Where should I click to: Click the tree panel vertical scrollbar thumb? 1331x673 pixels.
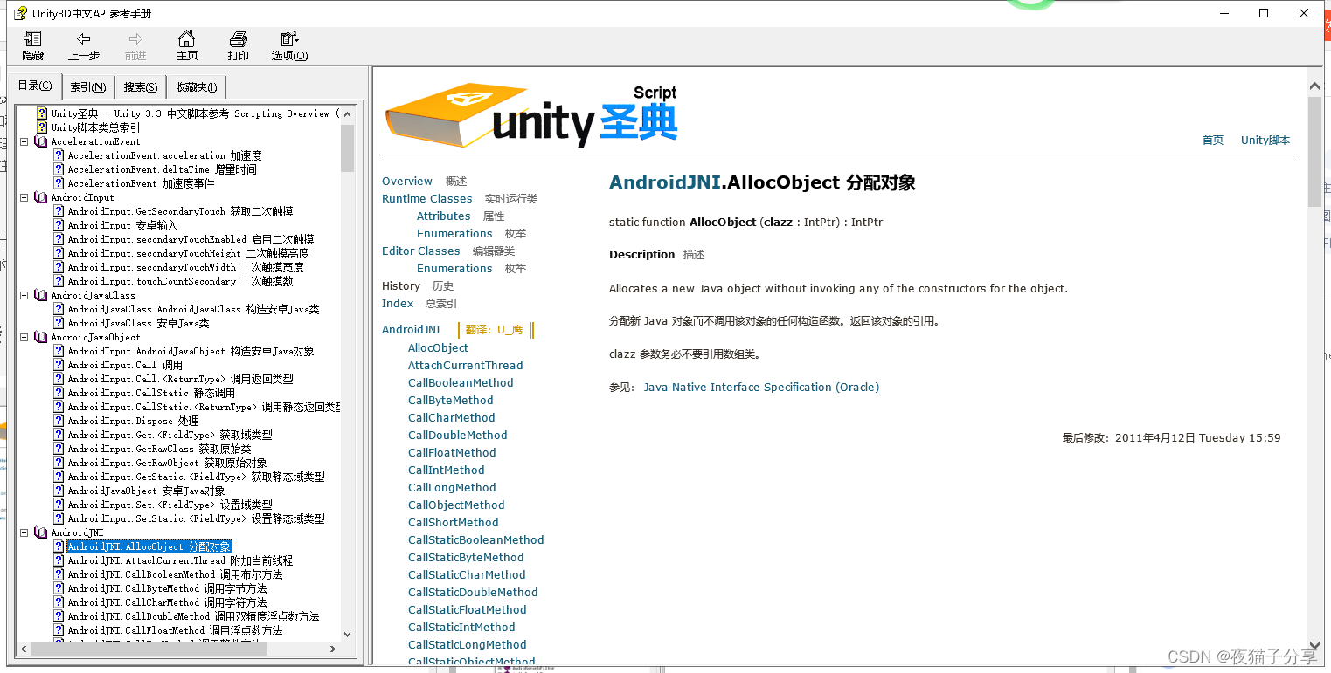(x=347, y=148)
